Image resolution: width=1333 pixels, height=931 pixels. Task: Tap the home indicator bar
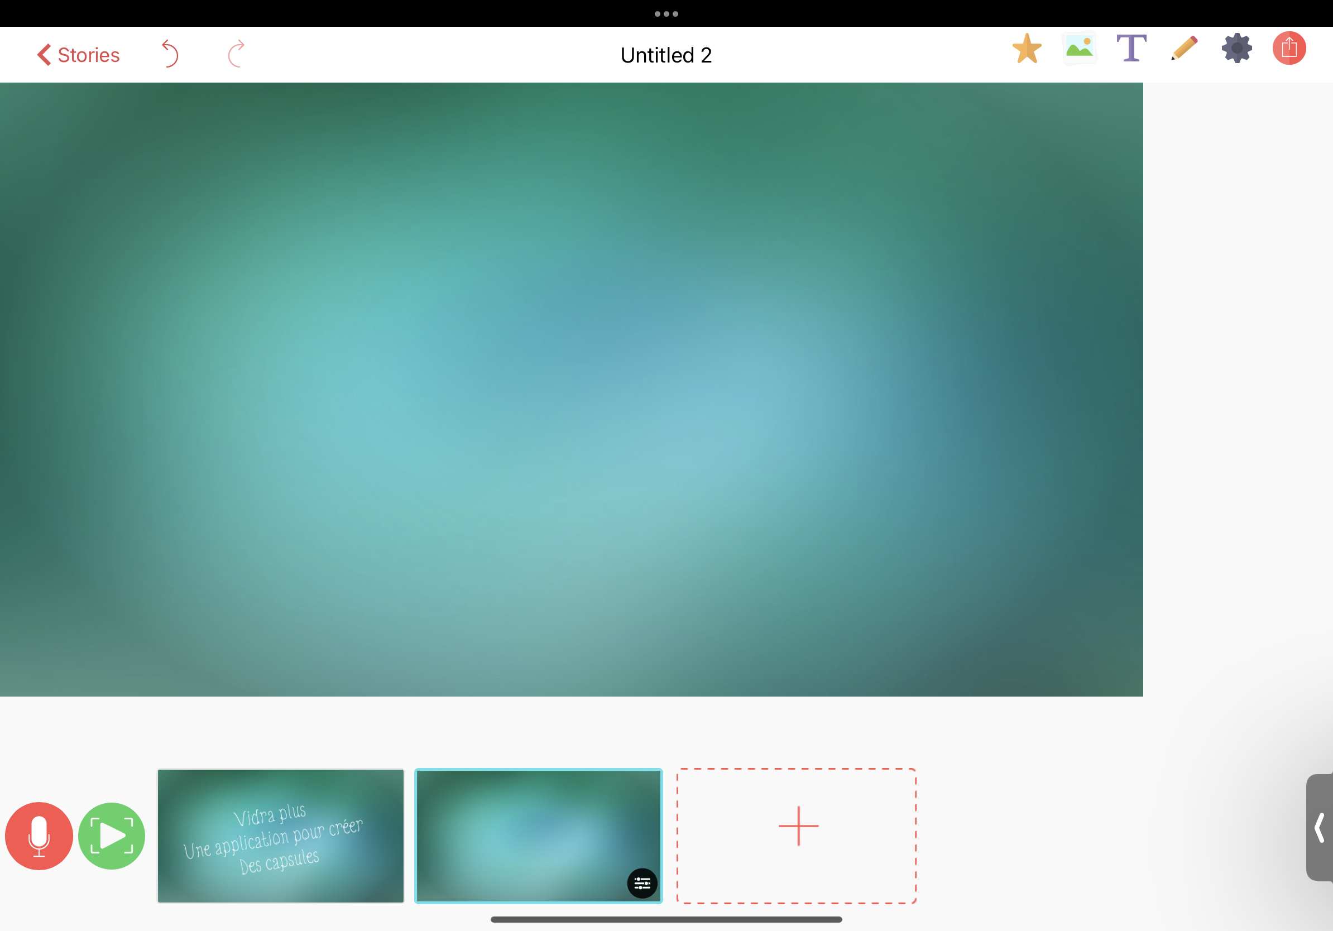click(666, 919)
